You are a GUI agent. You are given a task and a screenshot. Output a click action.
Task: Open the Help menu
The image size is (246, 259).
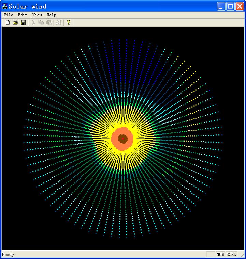pyautogui.click(x=51, y=15)
